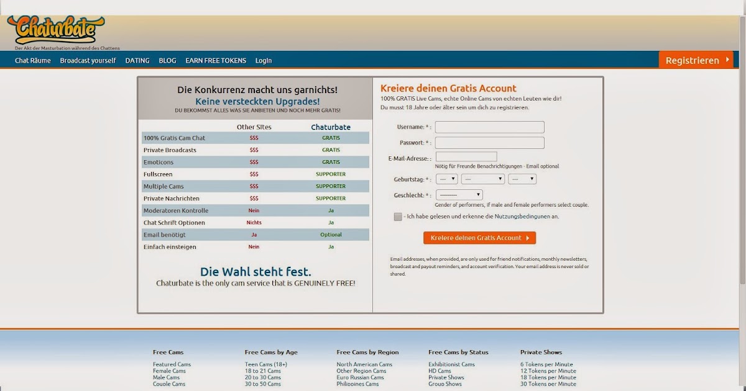Click 'Moderatoren Kontrolle' row label
This screenshot has height=391, width=746.
click(x=176, y=210)
